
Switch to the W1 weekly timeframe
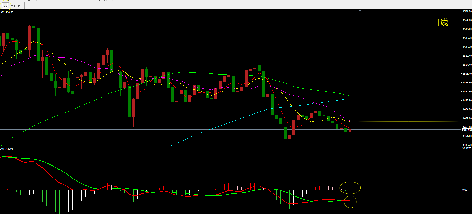(x=13, y=6)
